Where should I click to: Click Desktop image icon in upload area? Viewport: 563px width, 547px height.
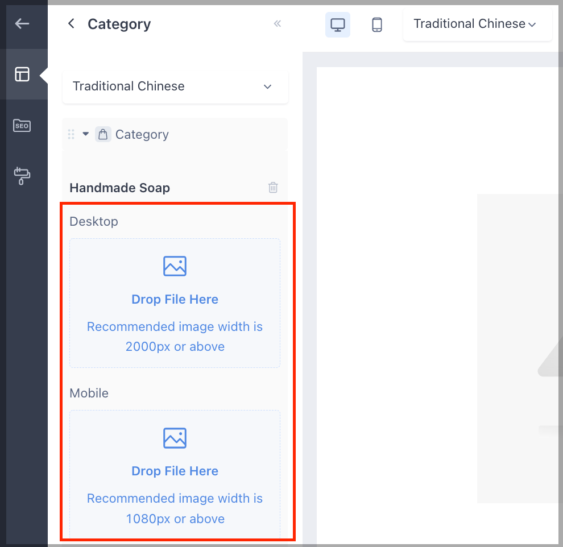pos(175,266)
